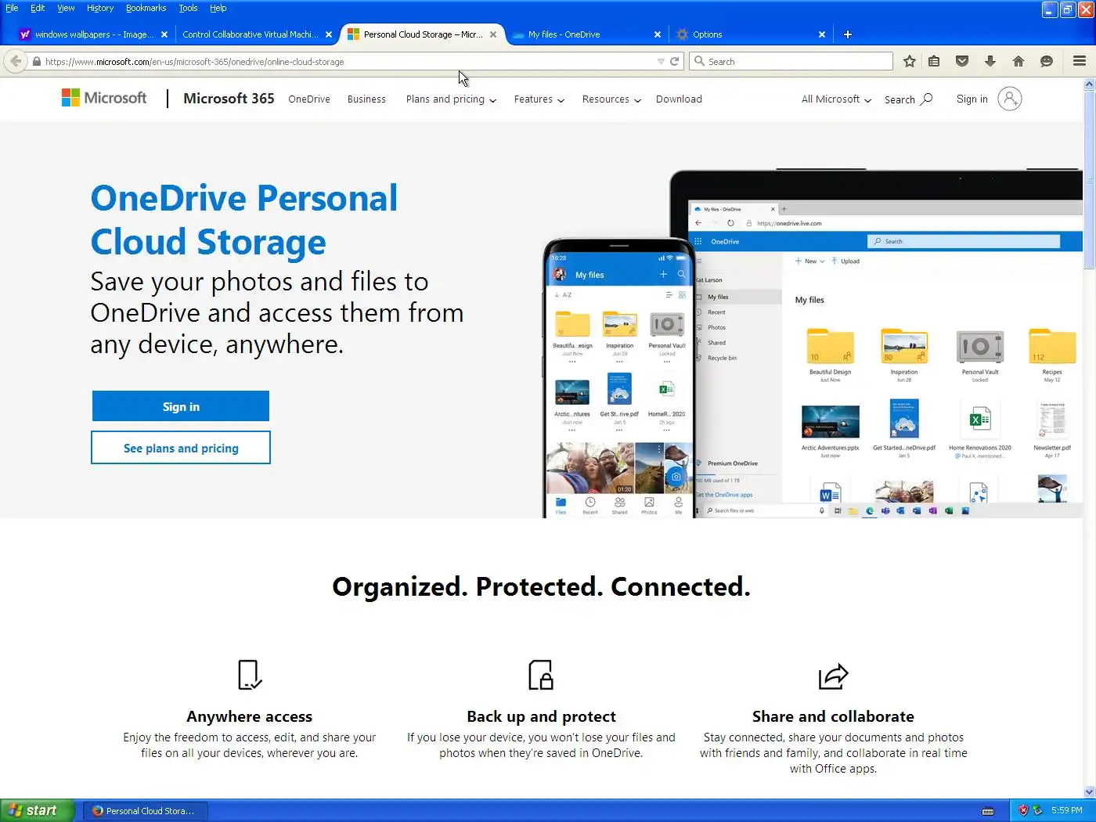Screen dimensions: 1096x822
Task: Open the History menu
Action: click(x=100, y=8)
